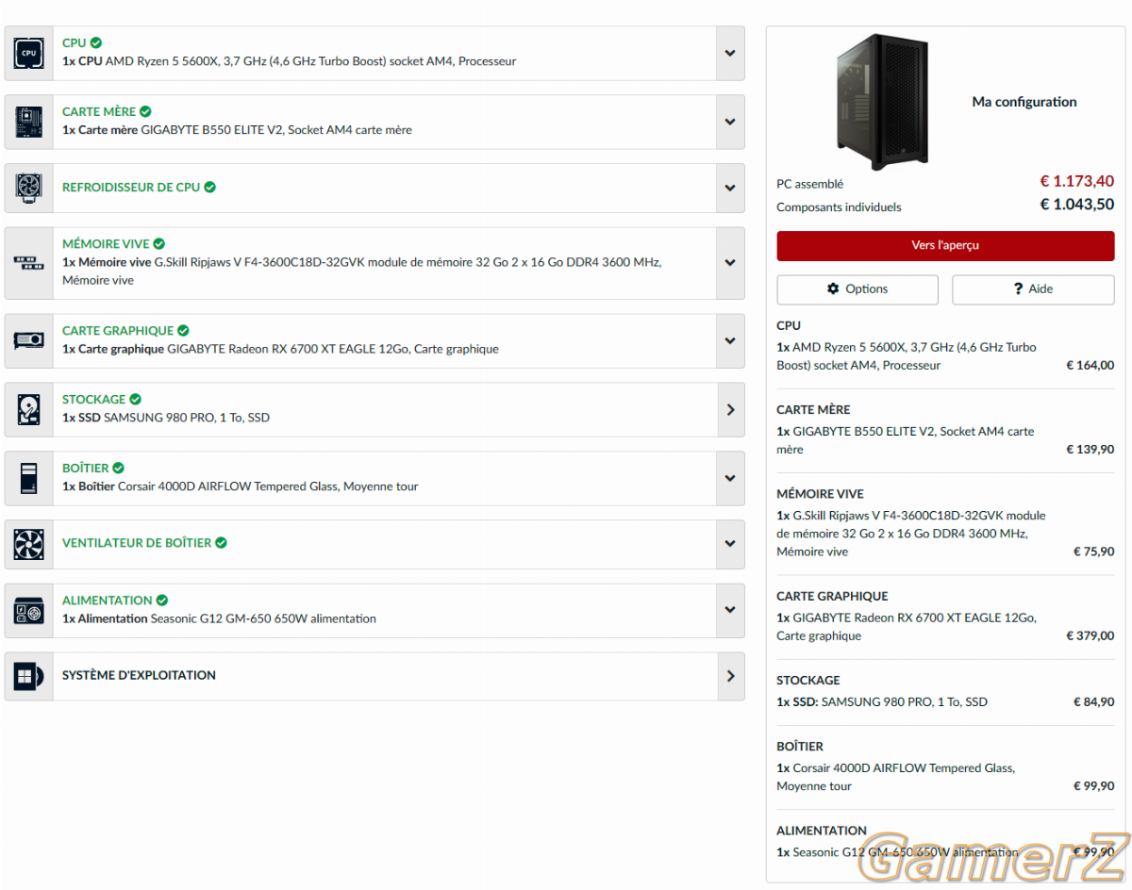Click the PC case tower icon
This screenshot has height=890, width=1132.
tap(28, 478)
